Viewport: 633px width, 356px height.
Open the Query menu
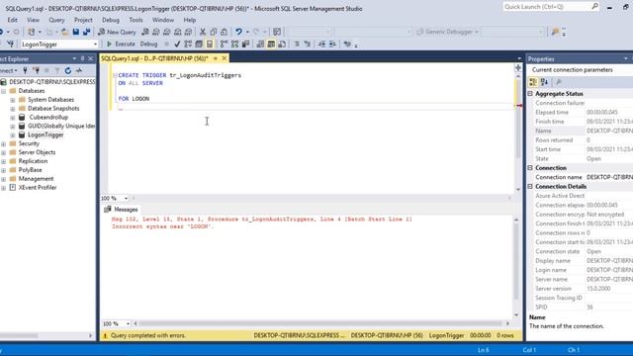[x=56, y=20]
